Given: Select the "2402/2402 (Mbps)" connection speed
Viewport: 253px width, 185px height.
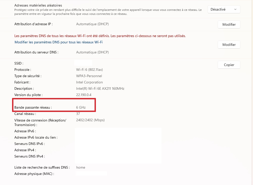Looking at the screenshot, I should pos(90,120).
